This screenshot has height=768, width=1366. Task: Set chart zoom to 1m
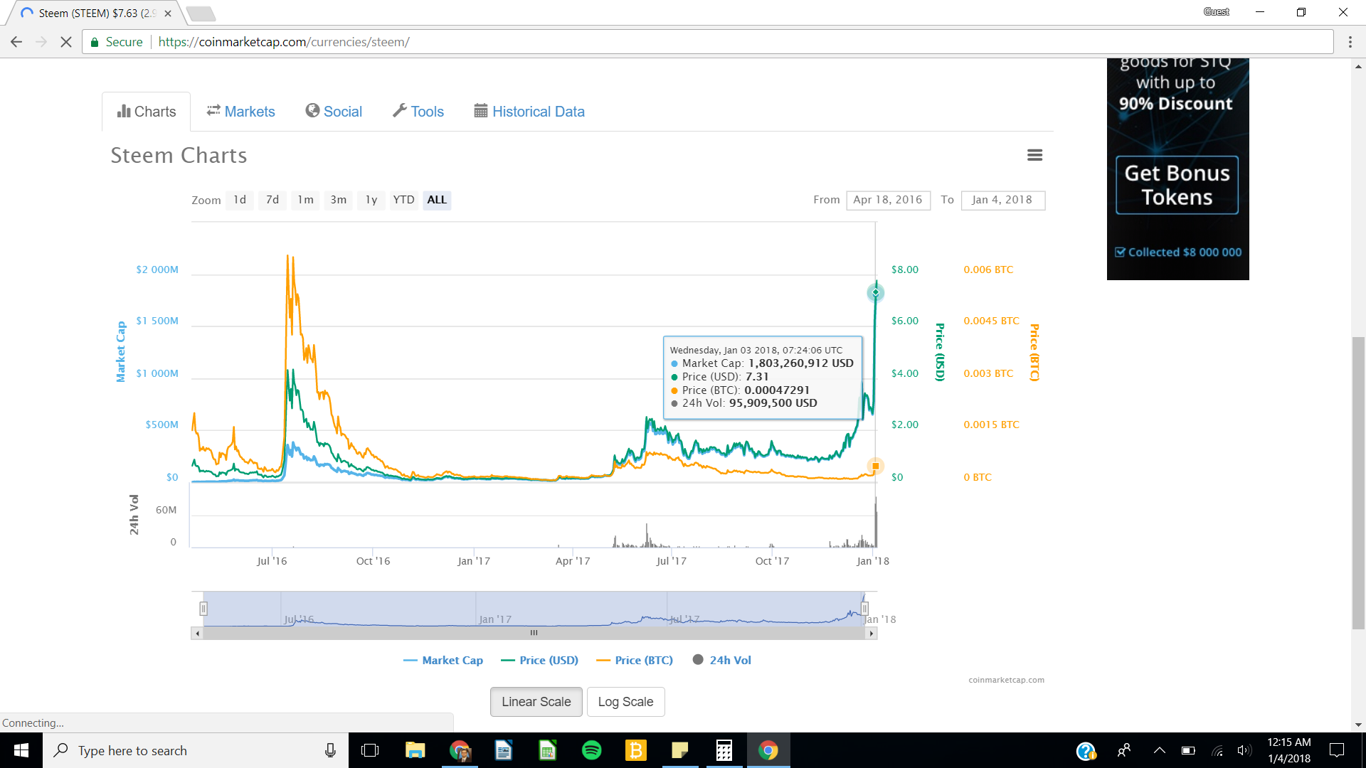(x=305, y=200)
